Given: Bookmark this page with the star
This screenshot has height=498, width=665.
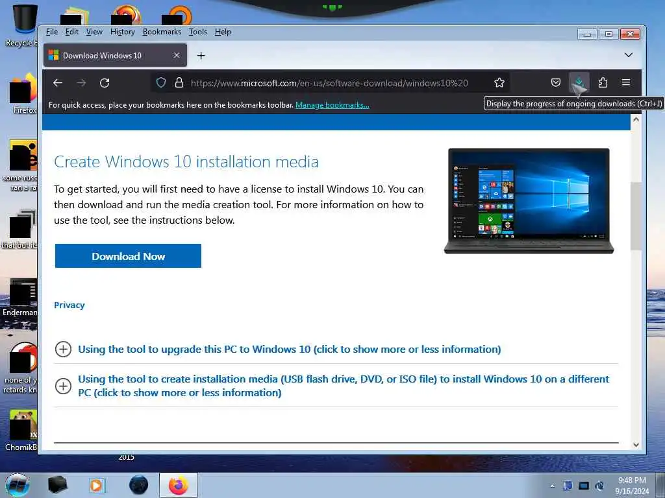Looking at the screenshot, I should 499,82.
